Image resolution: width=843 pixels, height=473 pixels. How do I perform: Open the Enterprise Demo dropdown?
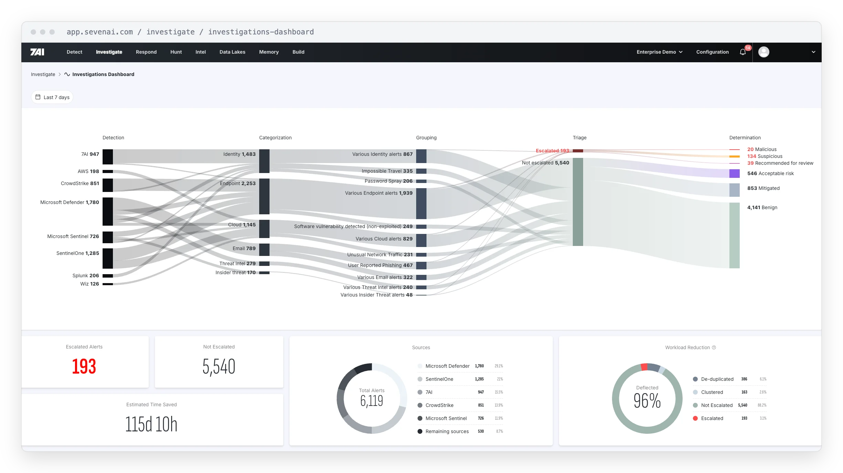coord(660,52)
